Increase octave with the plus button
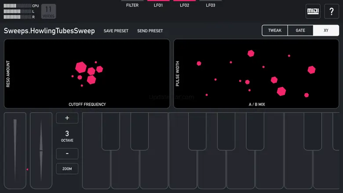Image resolution: width=343 pixels, height=193 pixels. point(67,118)
